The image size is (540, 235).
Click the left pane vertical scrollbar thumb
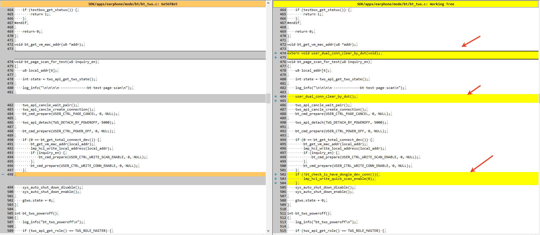pos(268,98)
